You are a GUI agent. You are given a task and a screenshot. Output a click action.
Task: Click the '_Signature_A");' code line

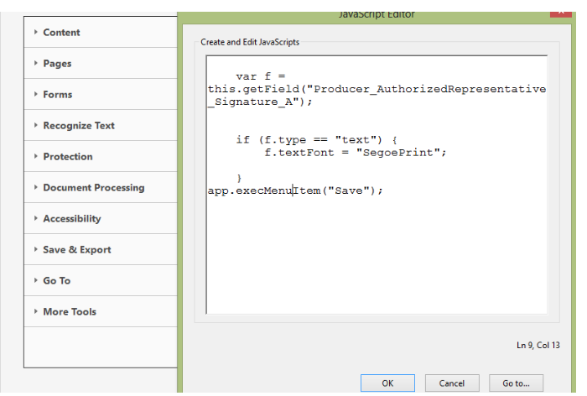(x=260, y=102)
